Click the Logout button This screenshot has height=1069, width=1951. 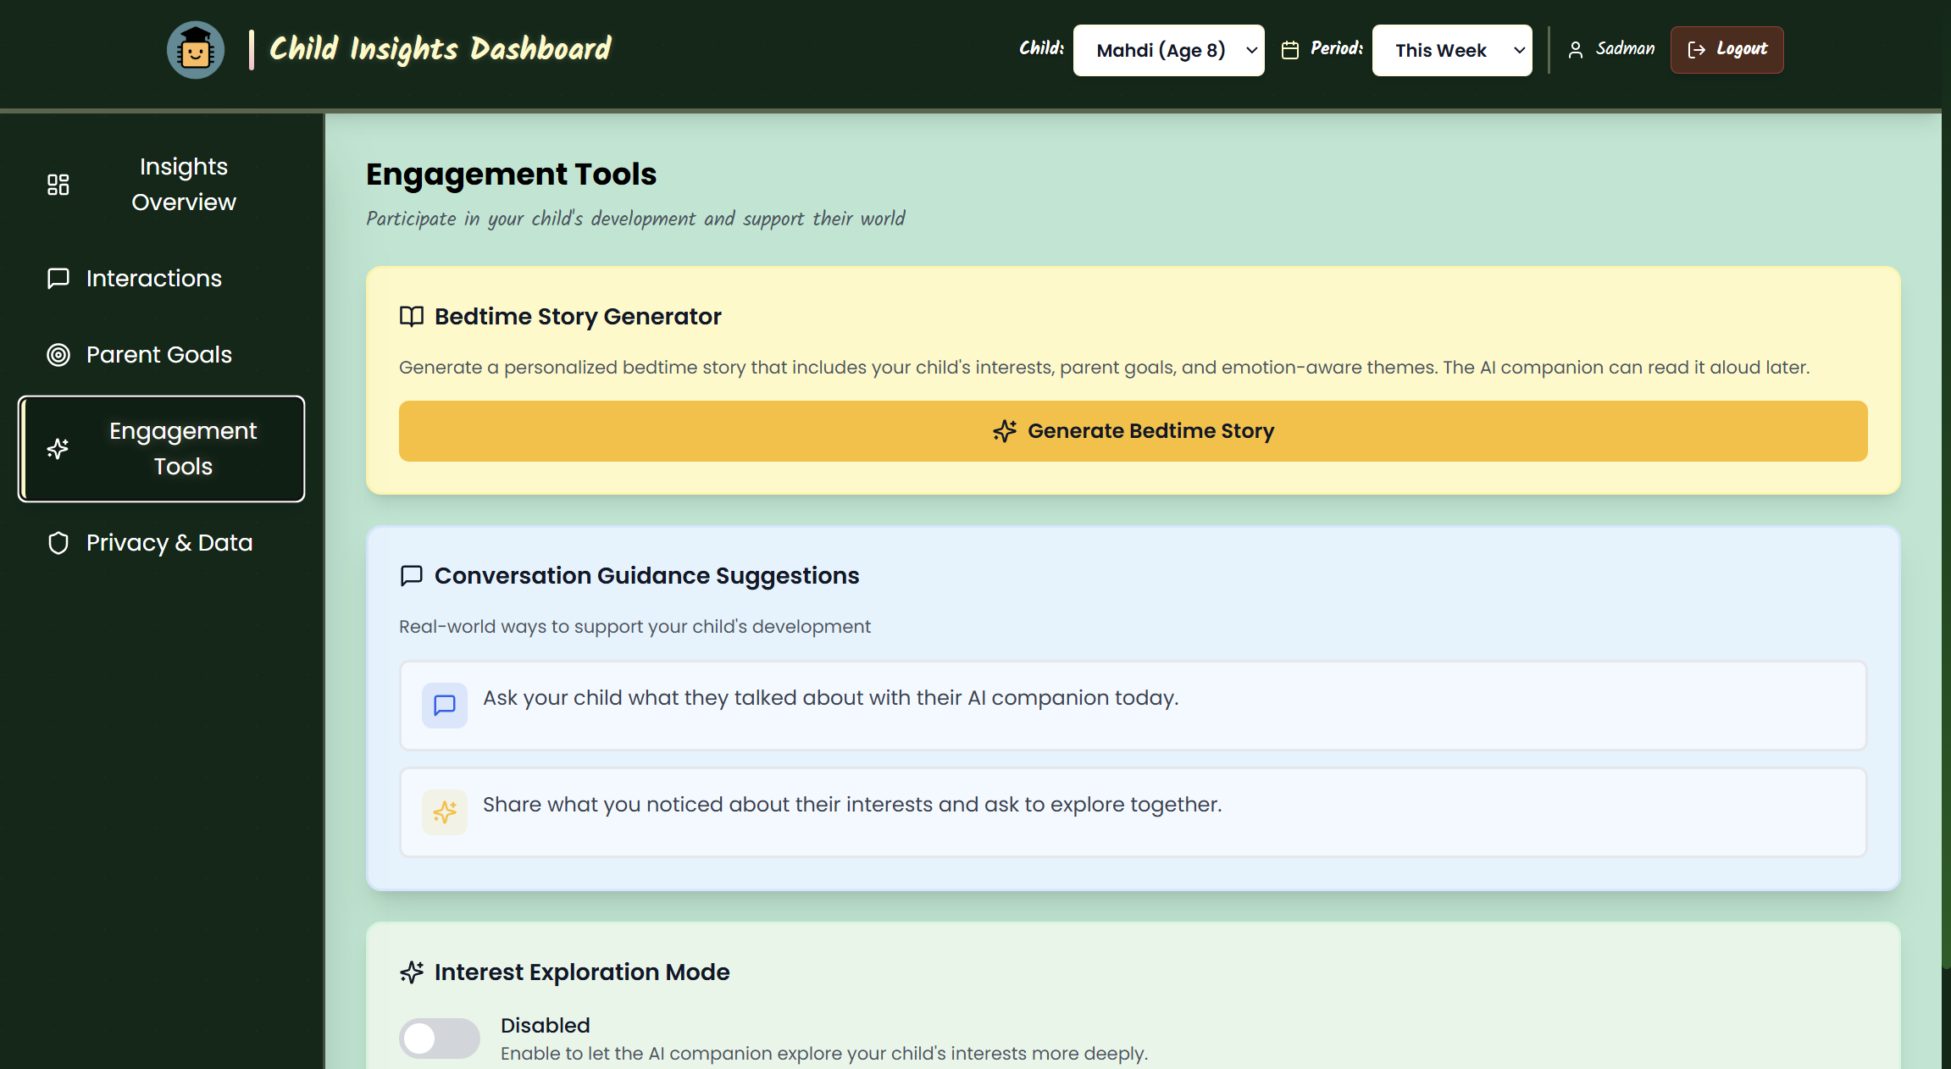tap(1727, 50)
